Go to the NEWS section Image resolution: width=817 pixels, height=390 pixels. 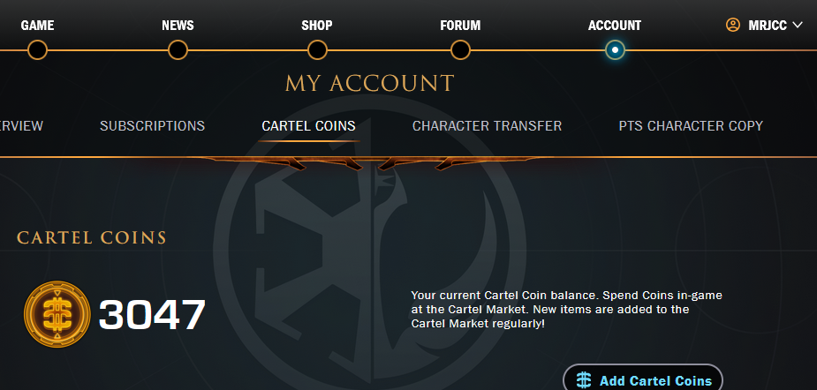pos(178,26)
